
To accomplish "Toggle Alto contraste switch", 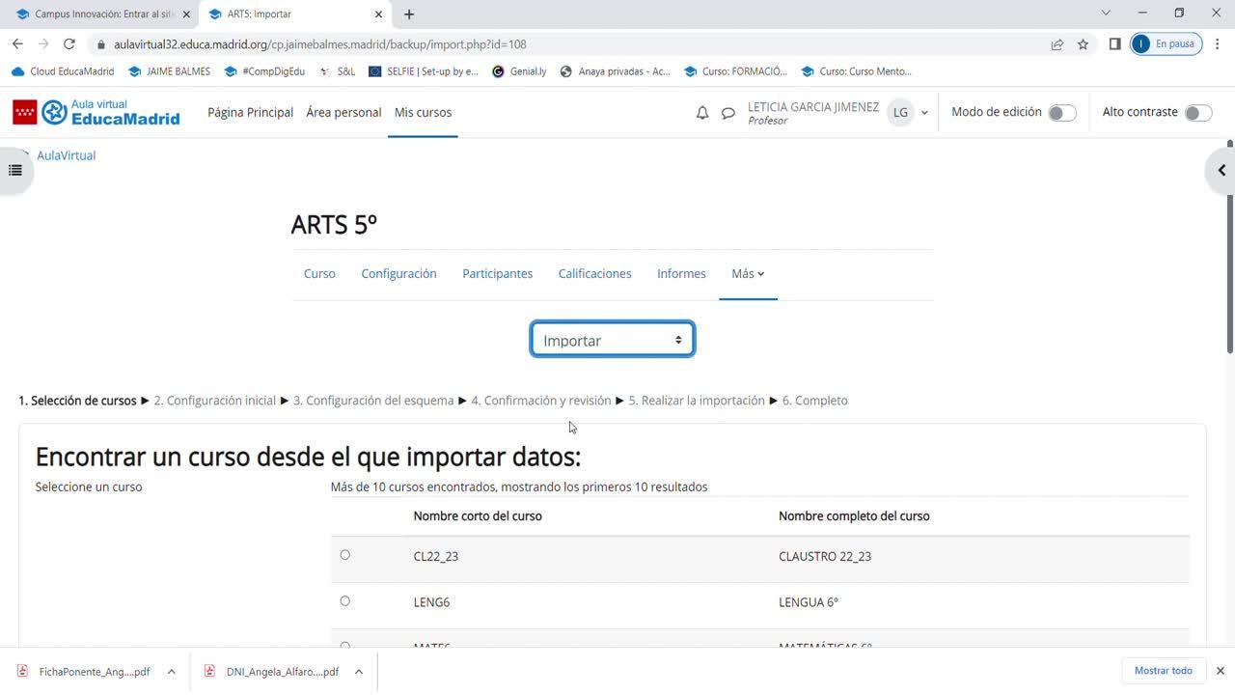I will [1197, 113].
